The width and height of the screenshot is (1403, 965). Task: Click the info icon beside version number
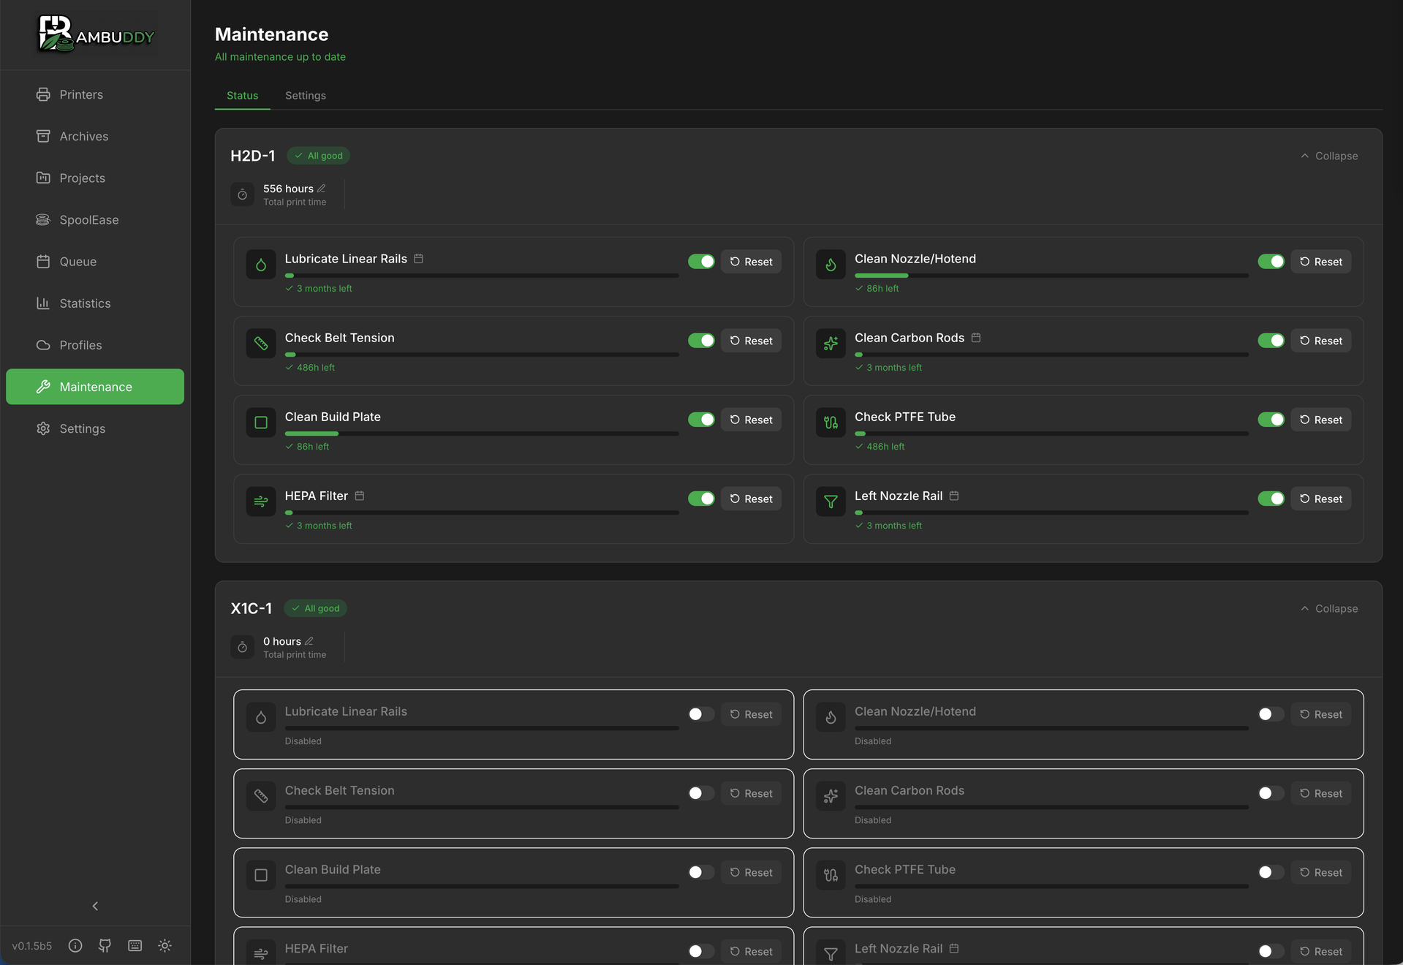click(75, 945)
